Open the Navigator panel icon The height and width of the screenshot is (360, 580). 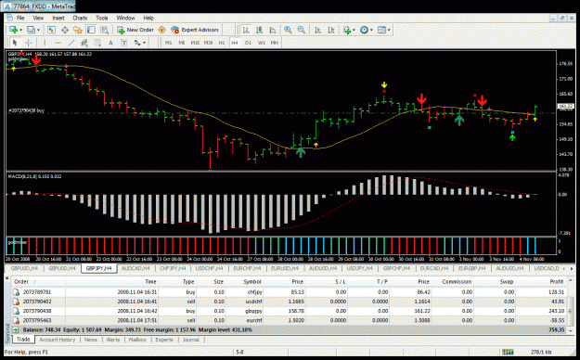click(x=78, y=30)
